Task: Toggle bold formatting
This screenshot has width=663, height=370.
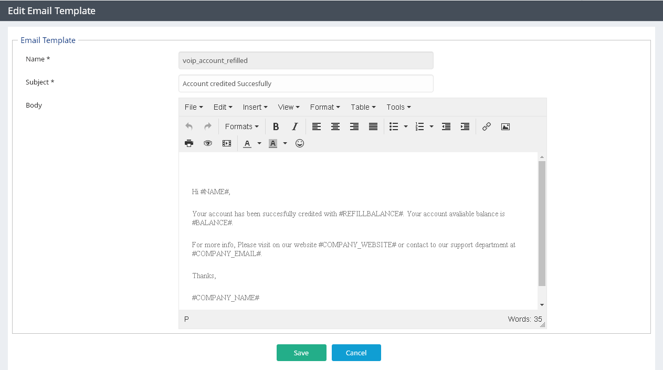Action: [276, 126]
